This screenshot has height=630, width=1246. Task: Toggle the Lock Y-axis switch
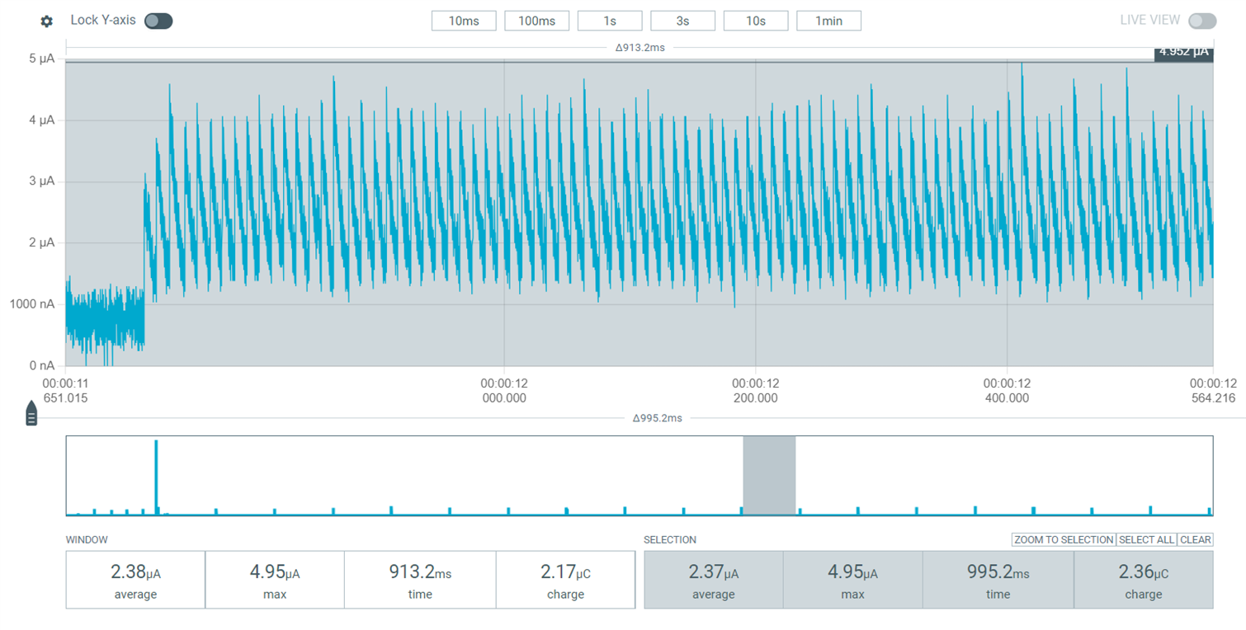[x=158, y=21]
